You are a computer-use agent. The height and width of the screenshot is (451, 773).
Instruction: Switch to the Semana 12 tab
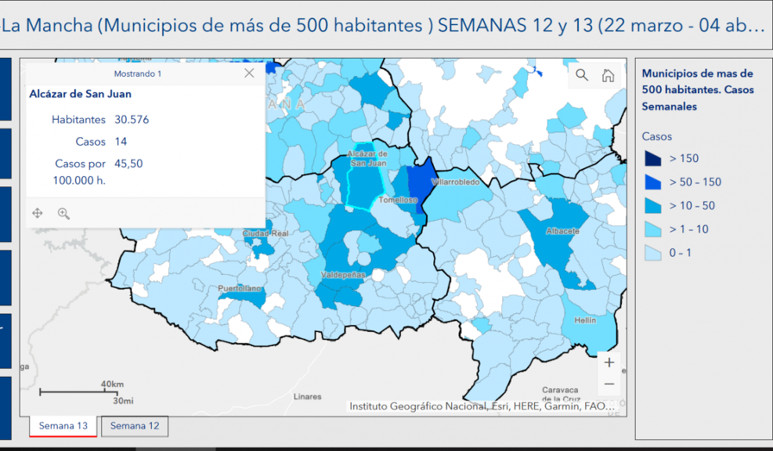135,426
